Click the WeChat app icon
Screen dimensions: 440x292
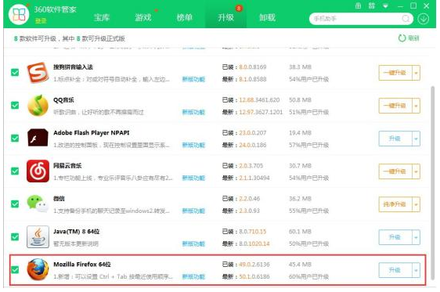tap(38, 204)
